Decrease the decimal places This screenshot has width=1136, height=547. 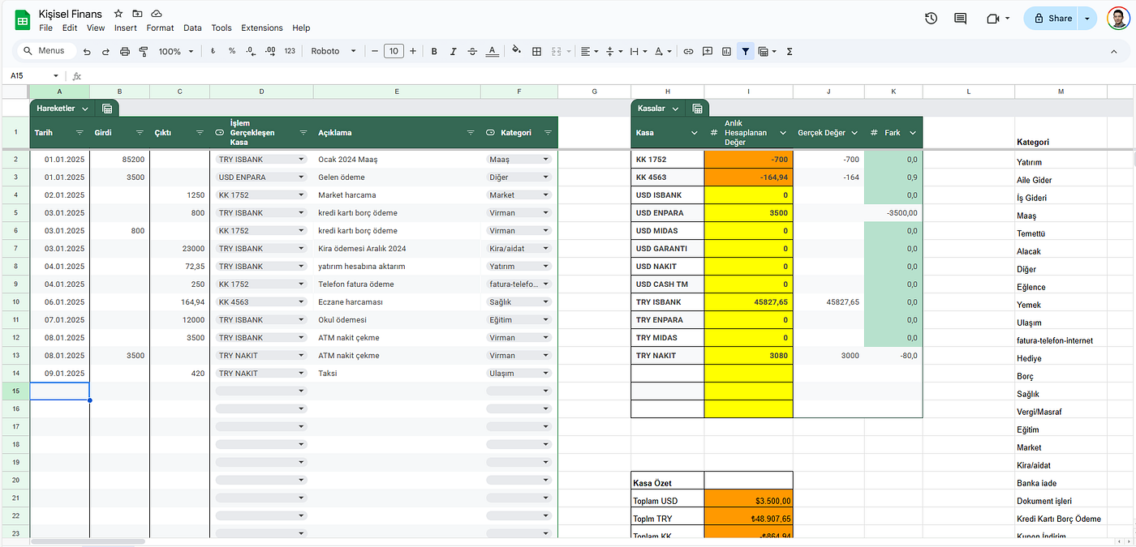coord(251,51)
